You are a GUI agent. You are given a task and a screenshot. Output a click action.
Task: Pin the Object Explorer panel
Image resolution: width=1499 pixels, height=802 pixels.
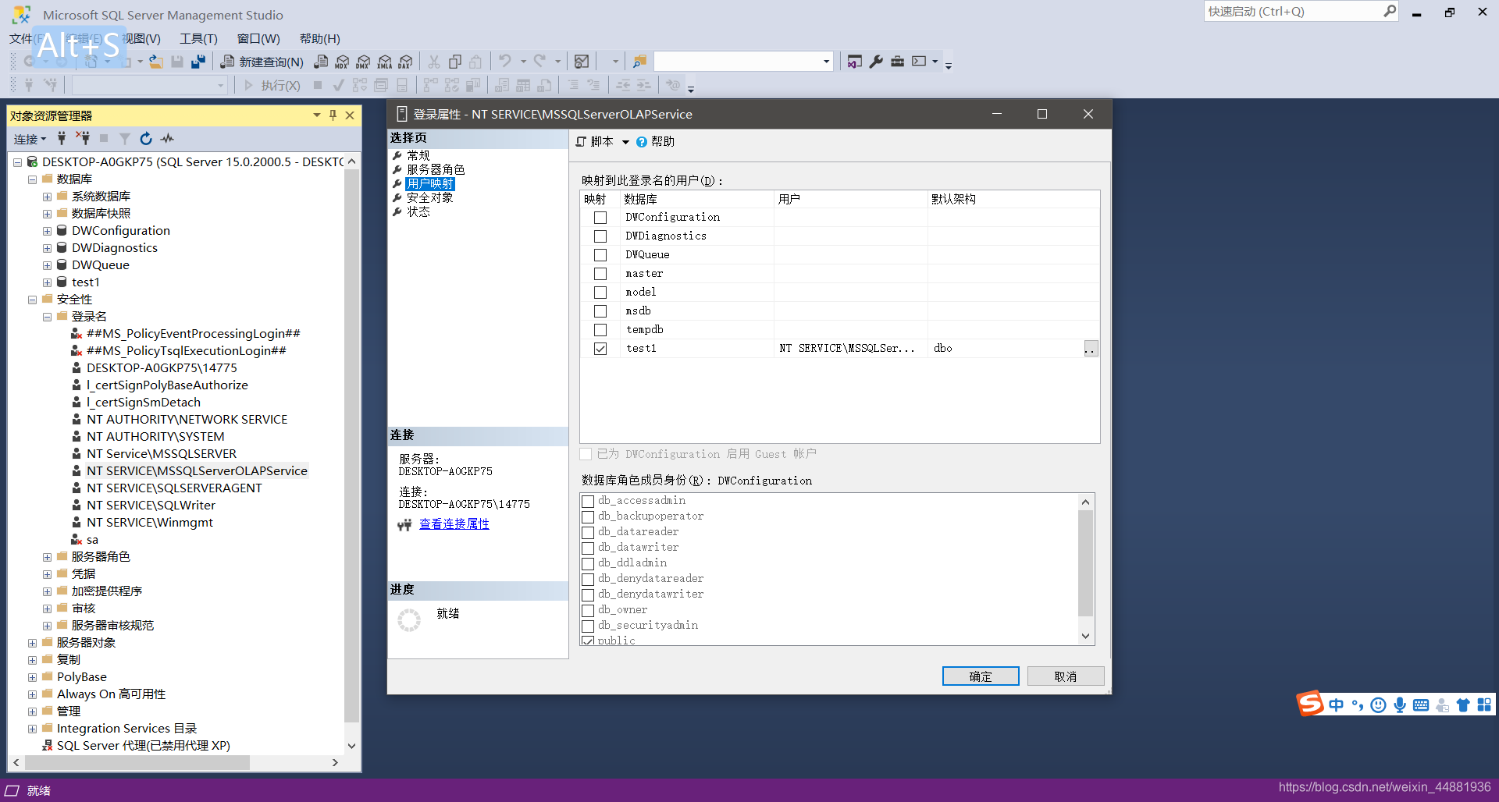(x=333, y=115)
